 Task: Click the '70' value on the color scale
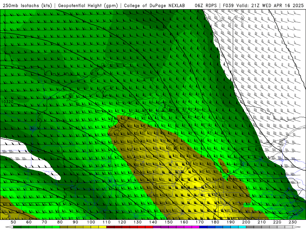(x=44, y=222)
